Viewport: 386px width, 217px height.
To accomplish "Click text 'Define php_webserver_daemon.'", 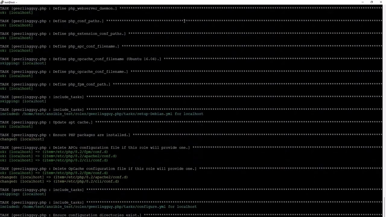I will pos(84,8).
